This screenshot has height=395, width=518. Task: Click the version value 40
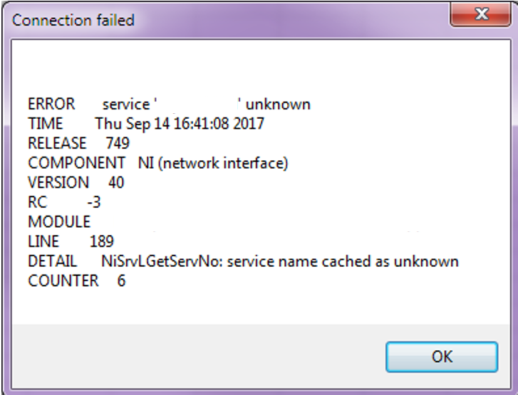pos(116,182)
